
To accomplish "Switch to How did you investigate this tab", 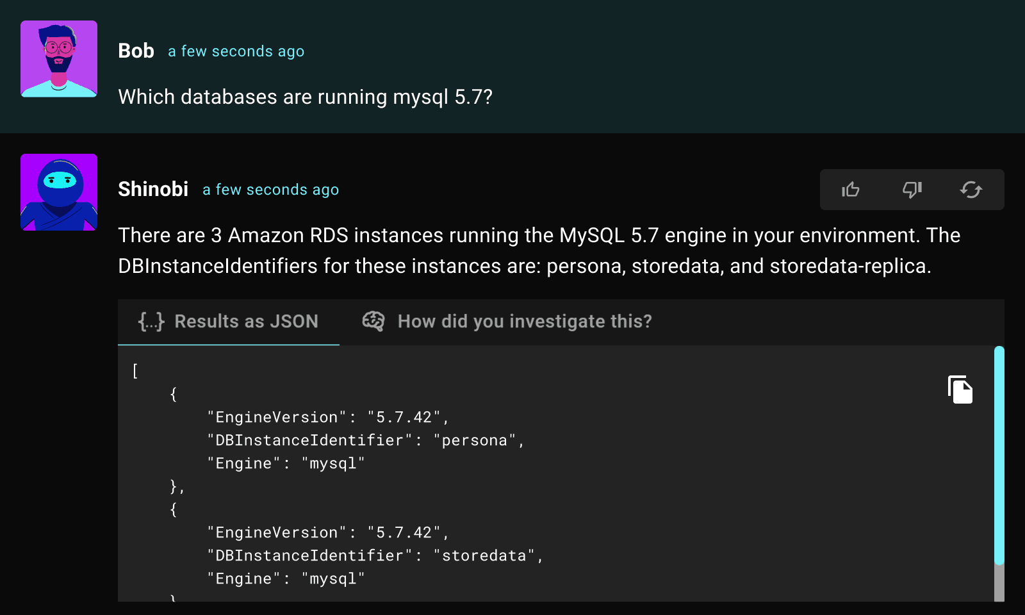I will tap(507, 322).
